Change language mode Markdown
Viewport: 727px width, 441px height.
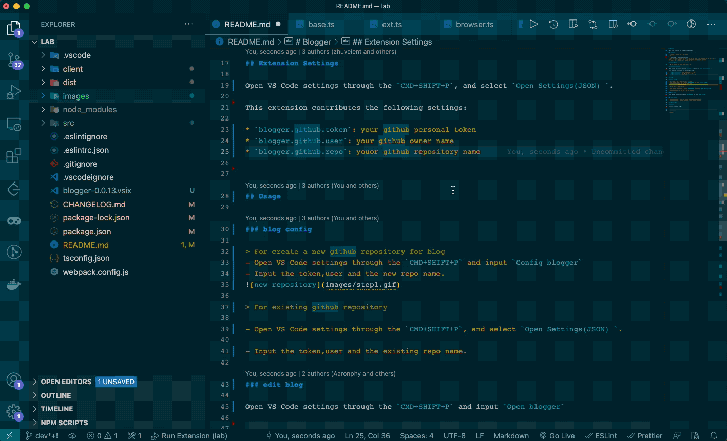(x=511, y=436)
